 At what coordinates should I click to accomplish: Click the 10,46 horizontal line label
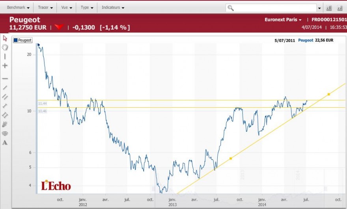[x=43, y=111]
